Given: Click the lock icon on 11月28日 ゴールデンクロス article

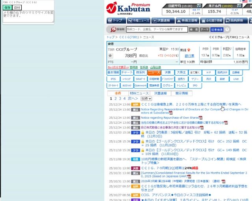Looking at the screenshot, I should tap(143, 141).
